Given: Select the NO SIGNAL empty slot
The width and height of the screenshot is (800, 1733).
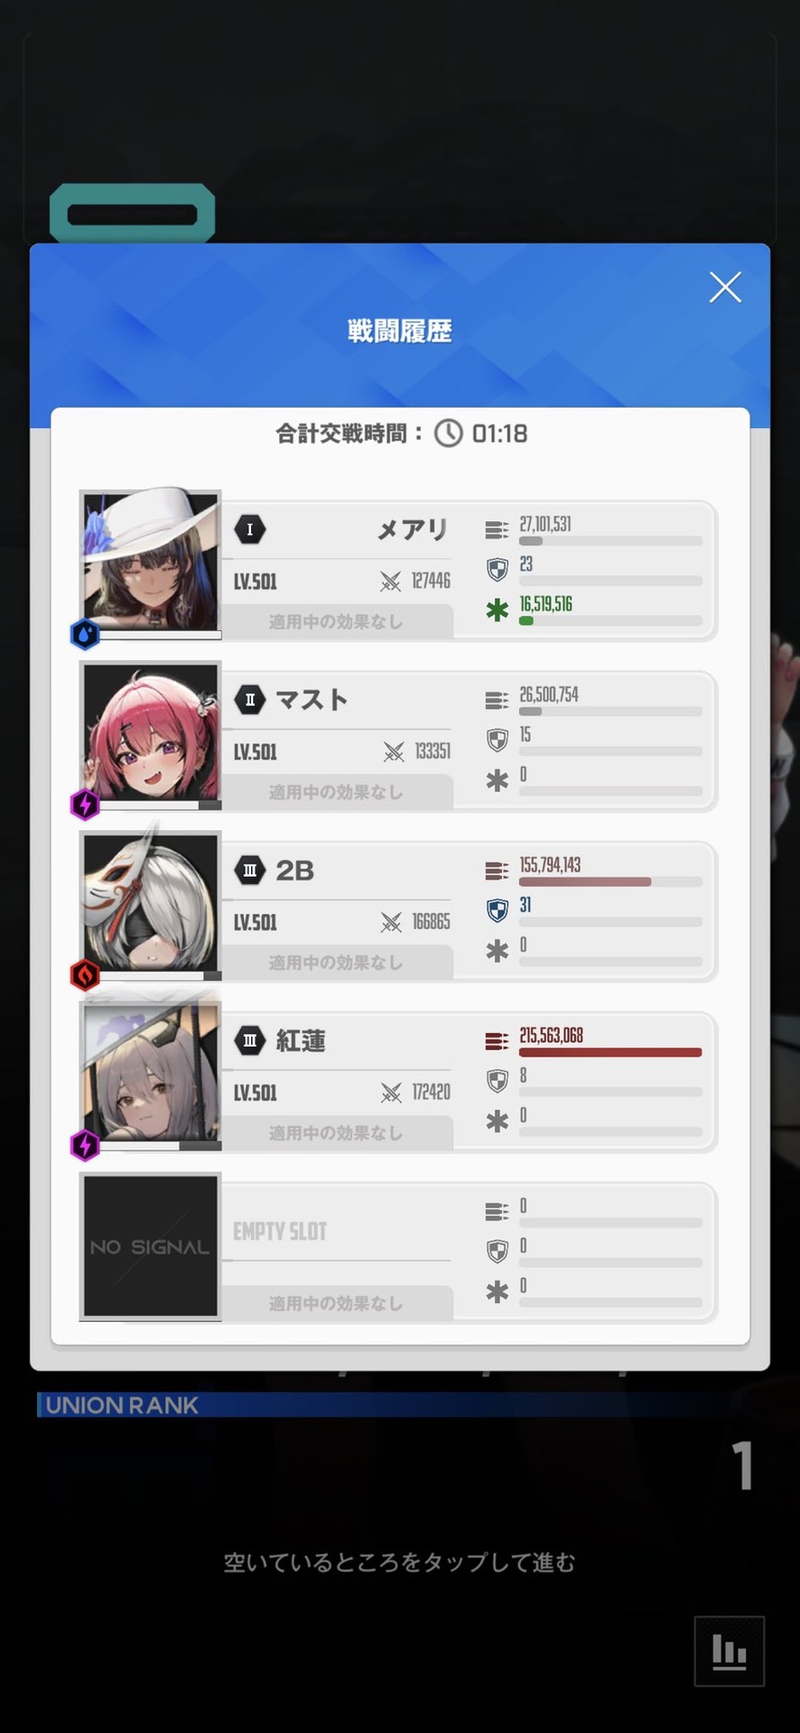Looking at the screenshot, I should (151, 1246).
